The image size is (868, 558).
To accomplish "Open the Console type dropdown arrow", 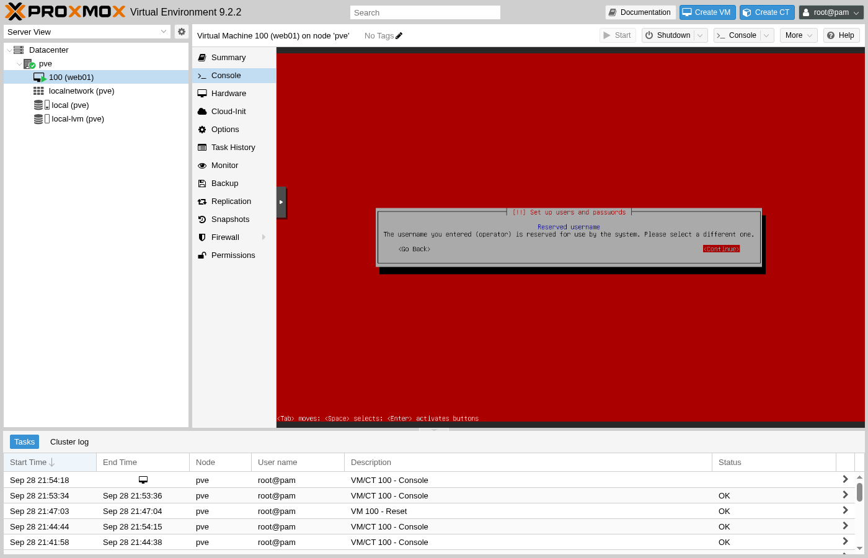I will (x=767, y=35).
